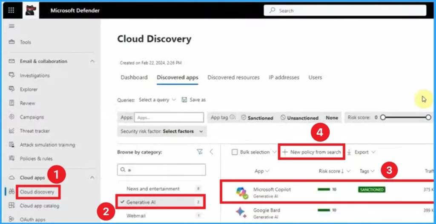Viewport: 436px width, 224px height.
Task: Click the category filter funnel icon
Action: pyautogui.click(x=199, y=152)
